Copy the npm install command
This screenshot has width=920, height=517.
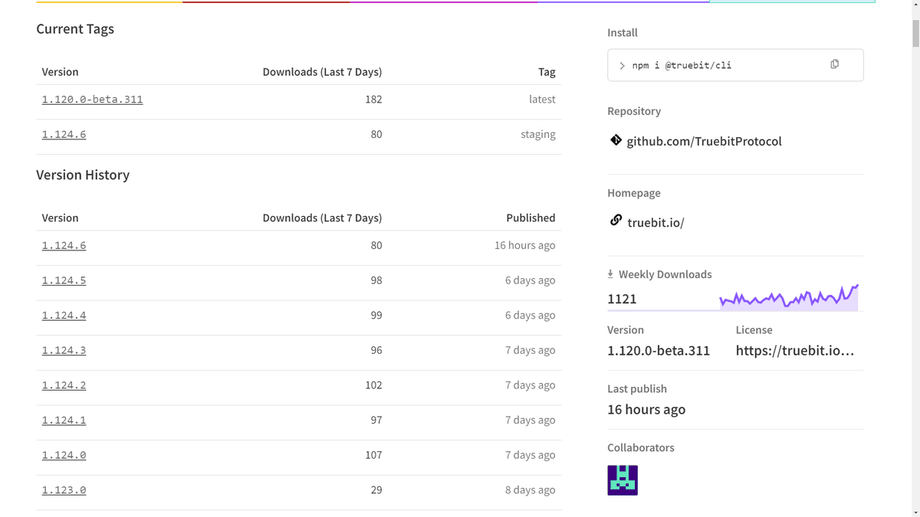[x=834, y=64]
